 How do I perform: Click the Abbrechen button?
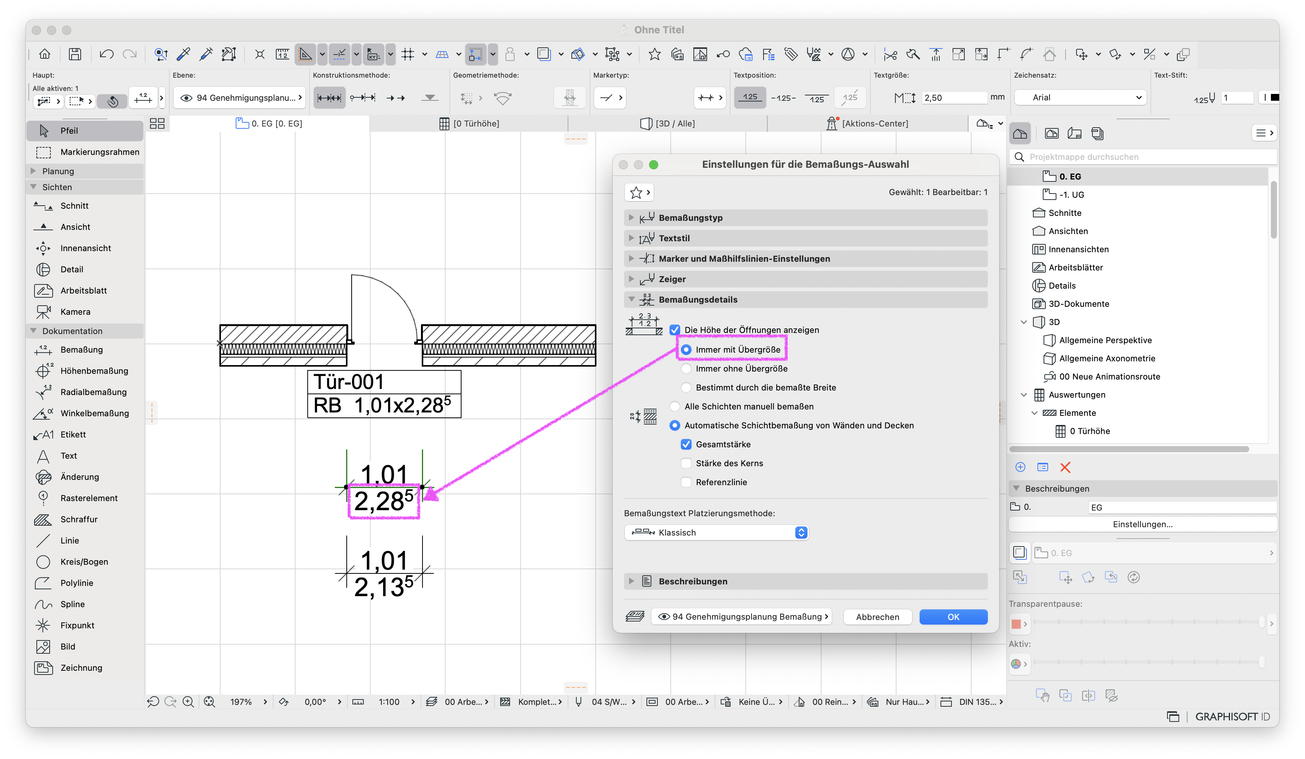click(x=877, y=617)
